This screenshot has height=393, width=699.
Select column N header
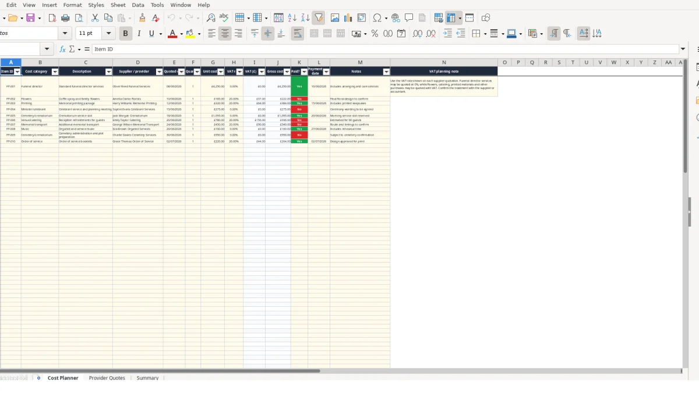(x=444, y=62)
